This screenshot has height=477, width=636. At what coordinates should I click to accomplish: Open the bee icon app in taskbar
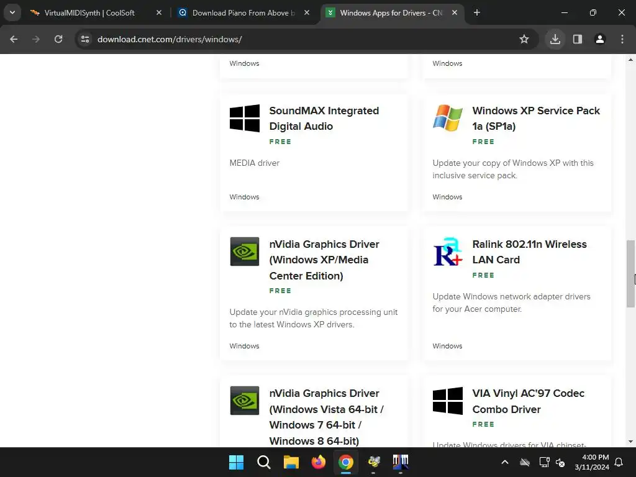pos(373,462)
